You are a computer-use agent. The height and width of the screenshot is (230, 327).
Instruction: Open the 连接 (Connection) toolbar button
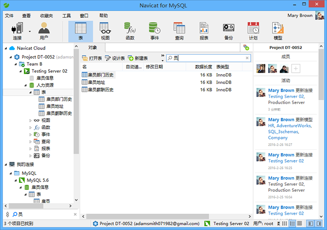click(x=17, y=31)
